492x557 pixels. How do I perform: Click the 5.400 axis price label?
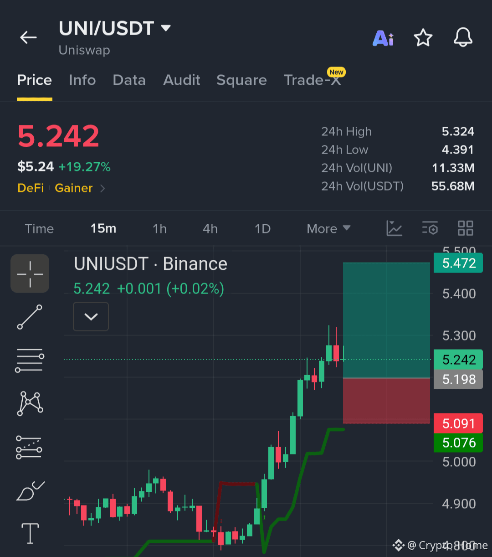[x=459, y=294]
